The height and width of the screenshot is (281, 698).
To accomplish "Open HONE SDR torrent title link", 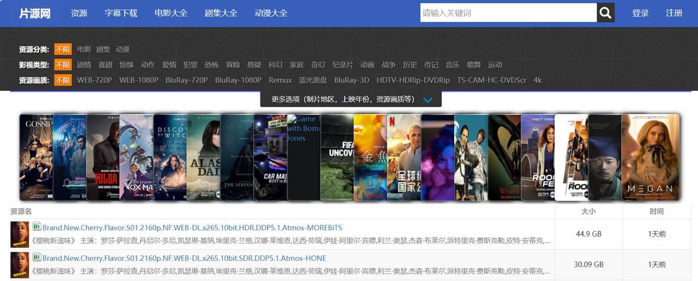I will 184,259.
